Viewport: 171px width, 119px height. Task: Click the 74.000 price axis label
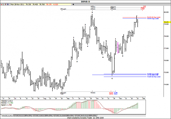166,85
